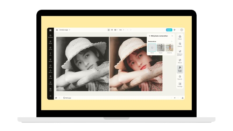Select the black-and-white photo on canvas
Image resolution: width=233 pixels, height=131 pixels.
83,64
